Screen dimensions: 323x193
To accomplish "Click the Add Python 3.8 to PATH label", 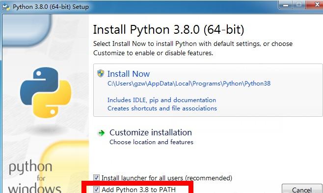I will click(138, 190).
